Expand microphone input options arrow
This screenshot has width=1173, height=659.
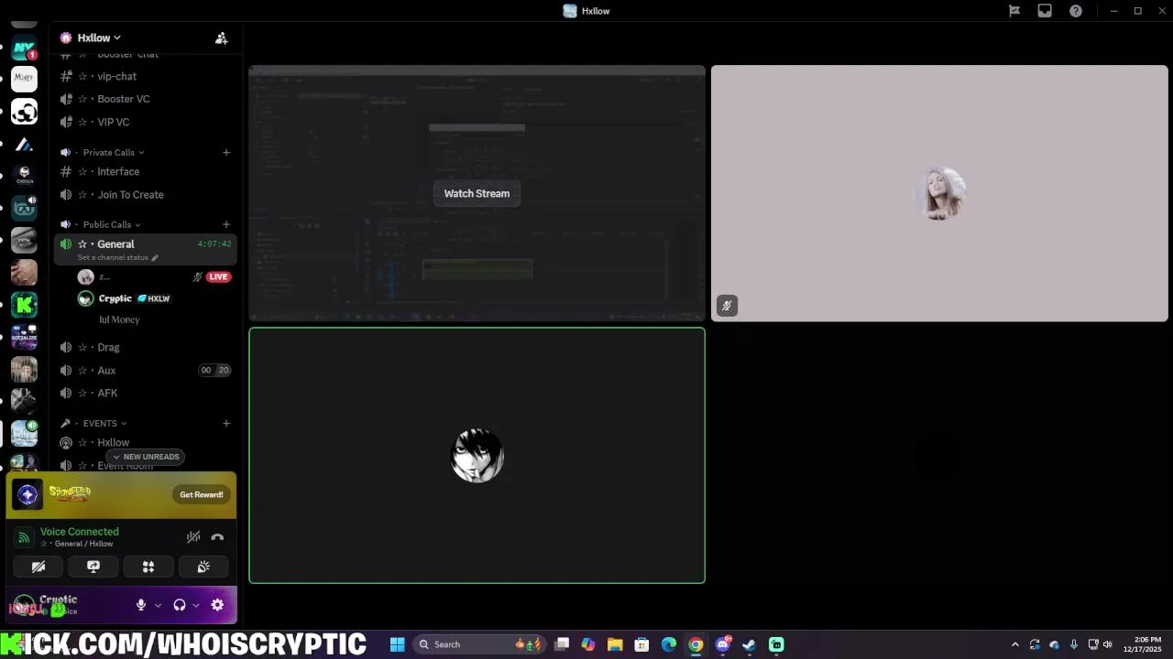tap(158, 605)
